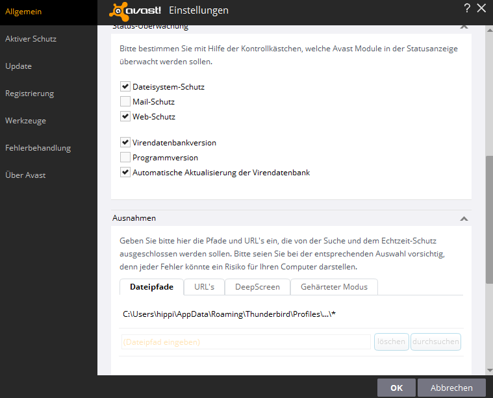Open the help question mark icon

467,8
